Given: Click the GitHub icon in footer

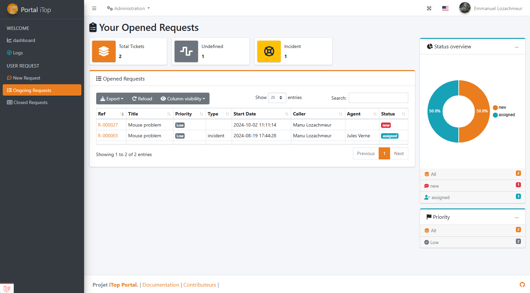Looking at the screenshot, I should point(522,285).
